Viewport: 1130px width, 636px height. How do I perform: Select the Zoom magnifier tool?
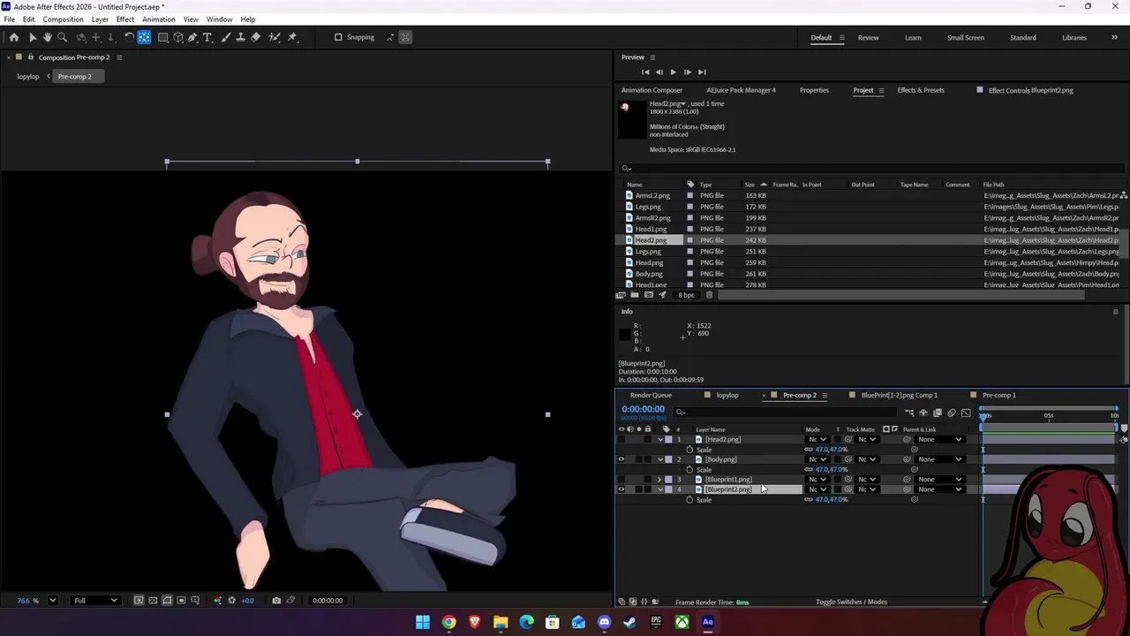(63, 37)
